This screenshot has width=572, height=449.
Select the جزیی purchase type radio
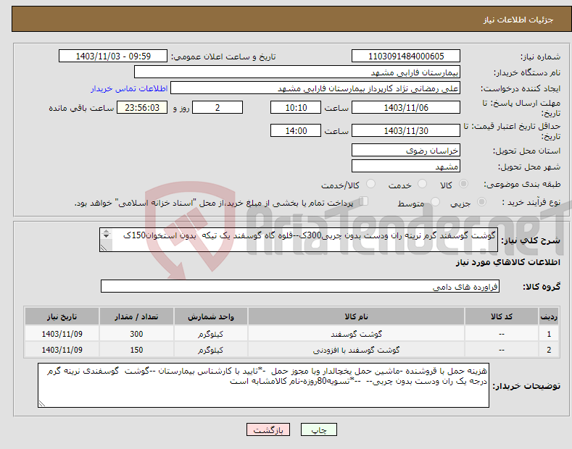[x=481, y=202]
